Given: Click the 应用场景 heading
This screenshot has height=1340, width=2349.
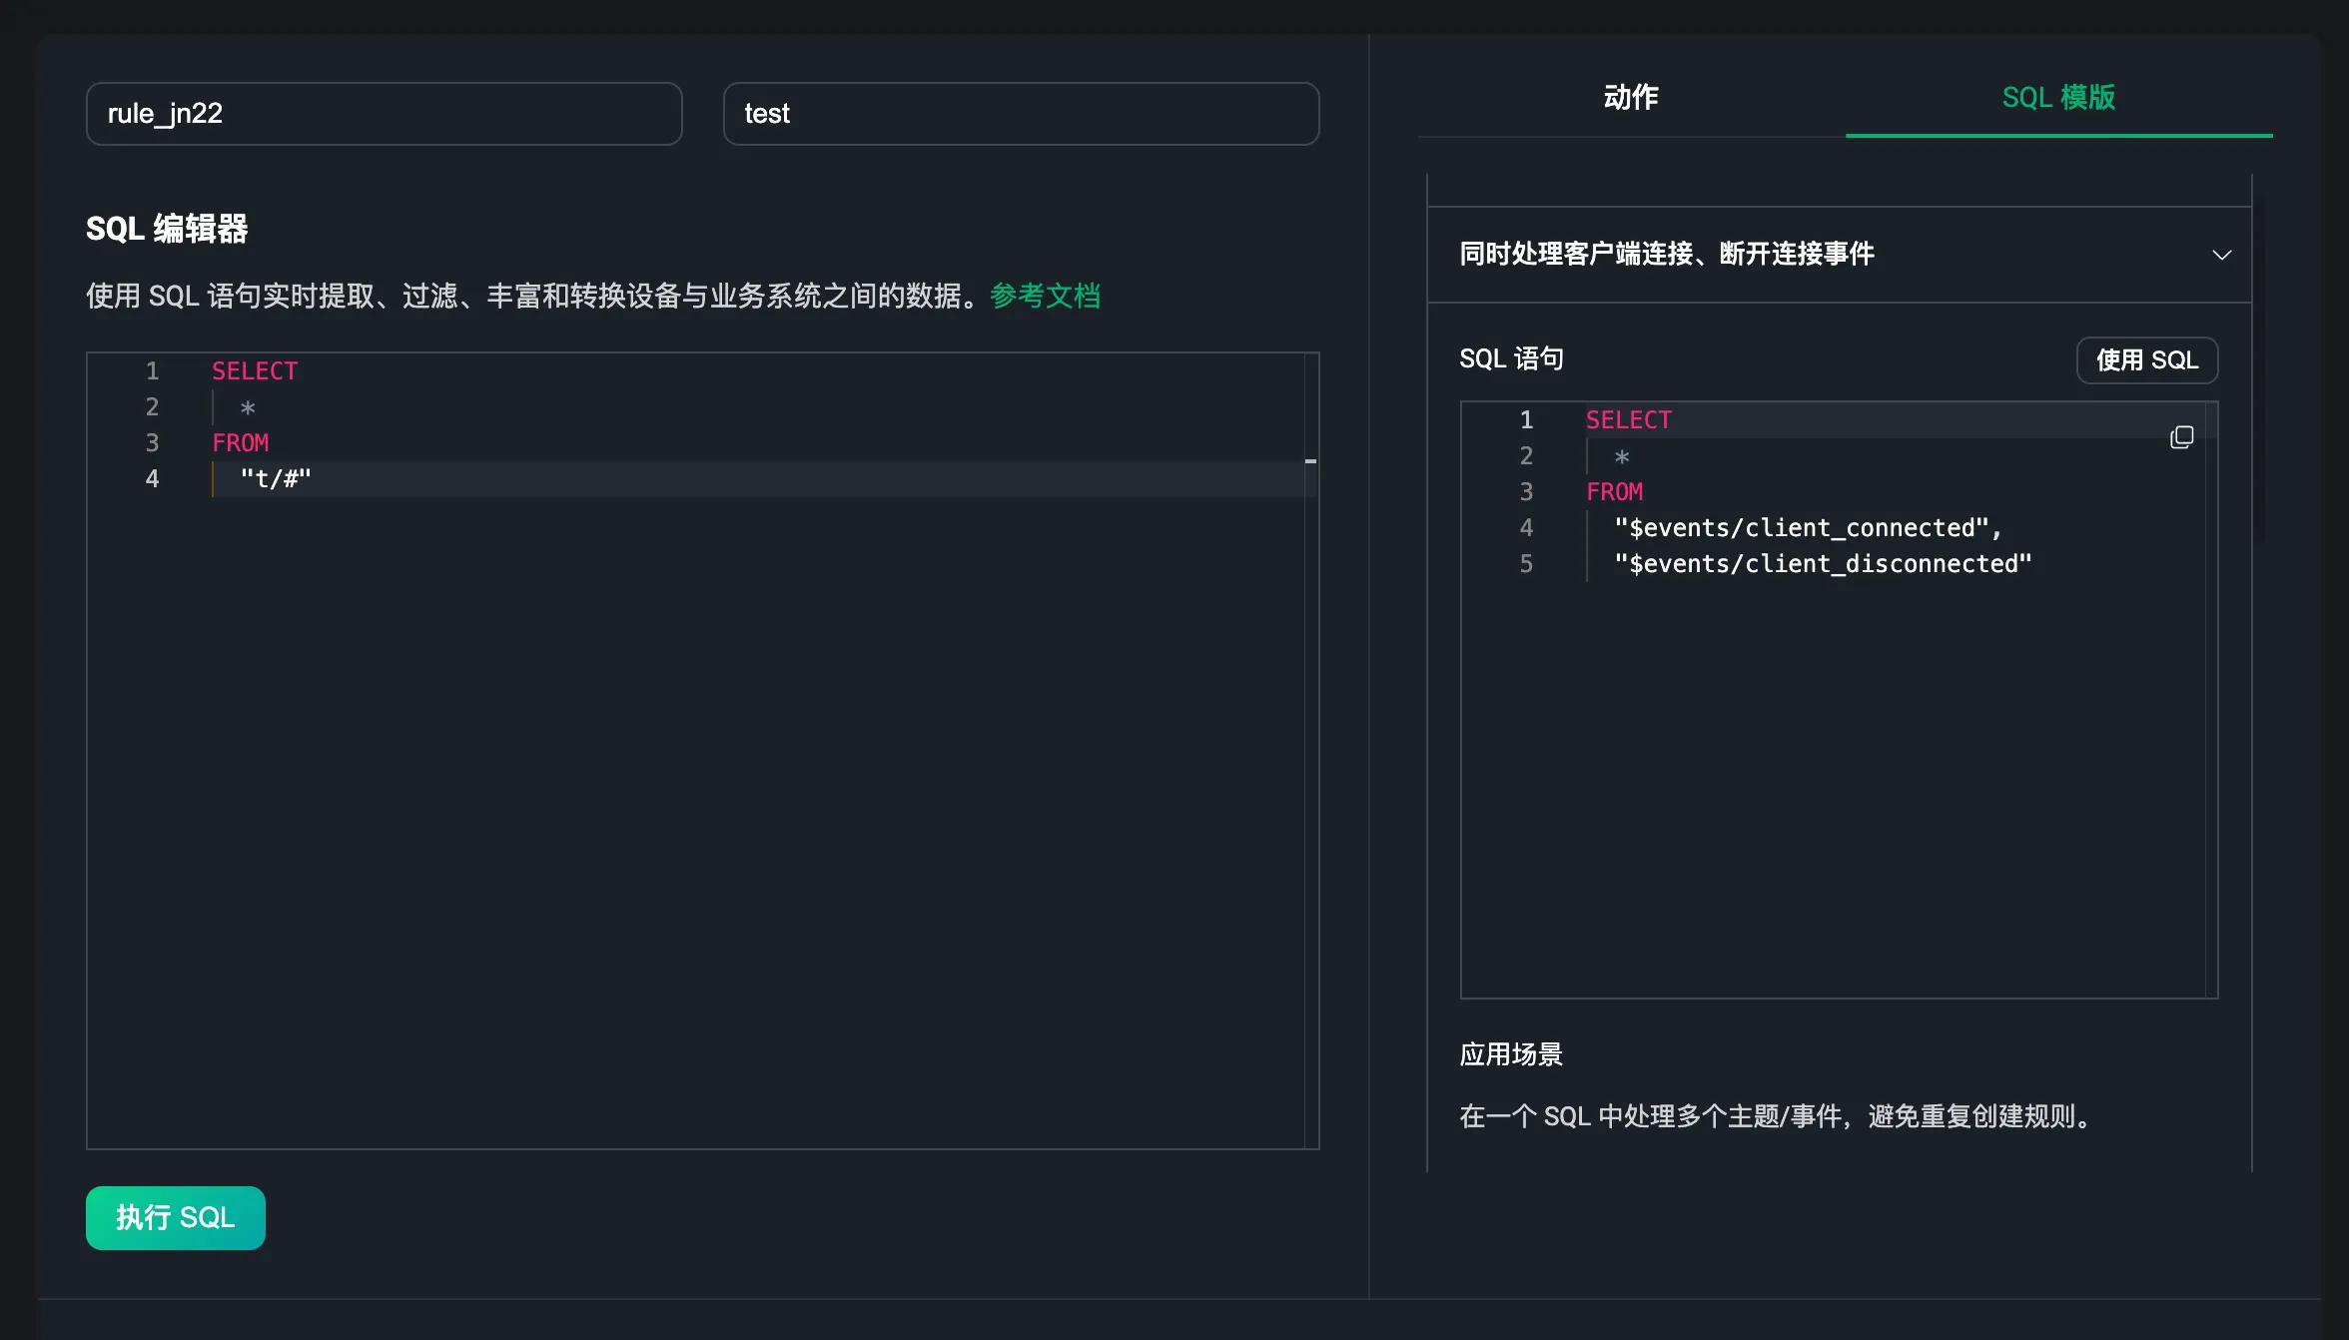Looking at the screenshot, I should click(1511, 1054).
